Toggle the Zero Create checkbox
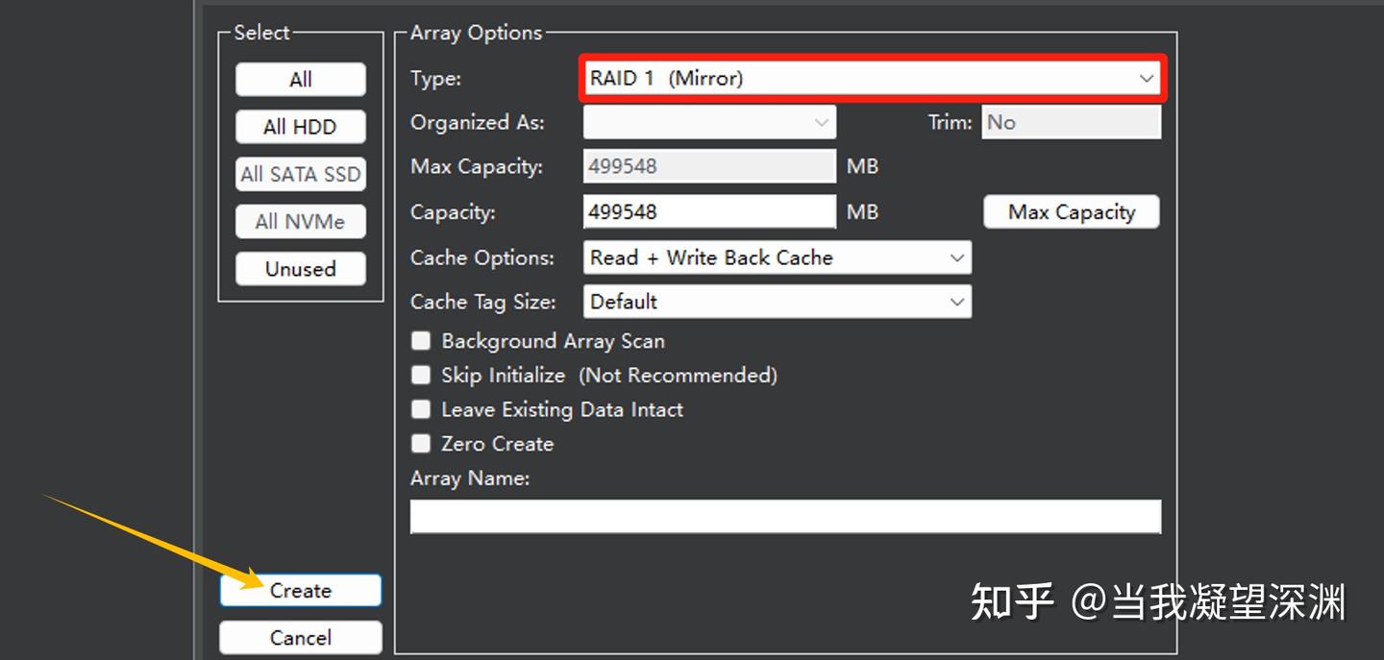This screenshot has height=660, width=1384. pos(420,443)
